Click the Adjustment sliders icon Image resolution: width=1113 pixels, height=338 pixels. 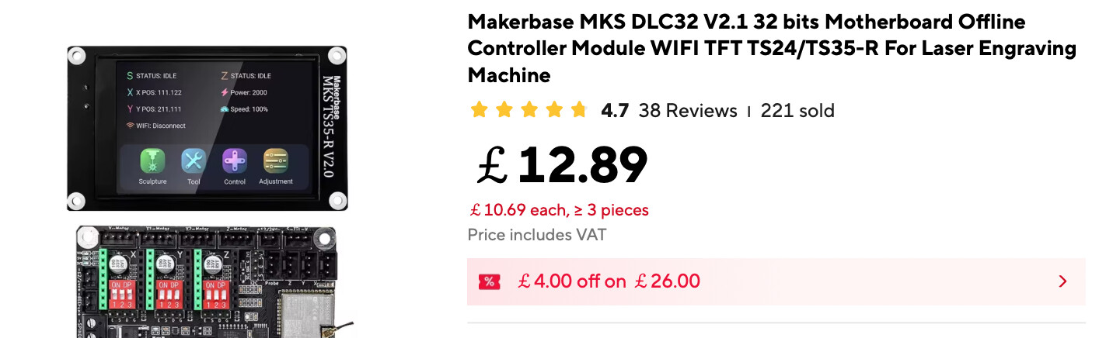(275, 161)
